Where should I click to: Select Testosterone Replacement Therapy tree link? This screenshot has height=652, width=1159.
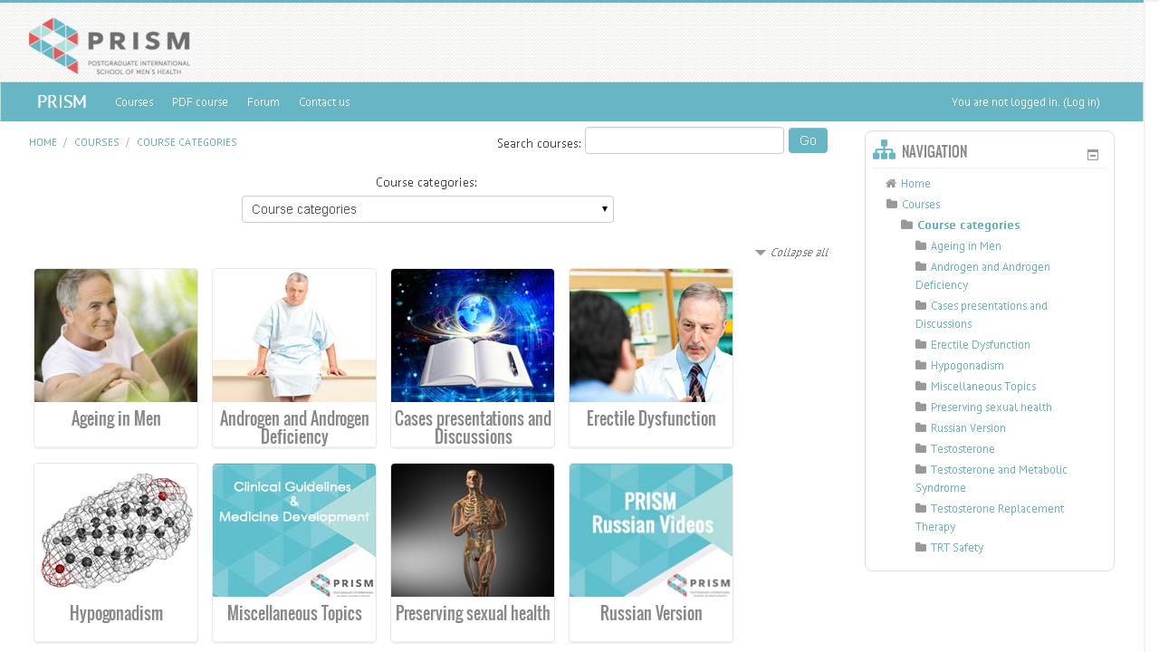[990, 518]
